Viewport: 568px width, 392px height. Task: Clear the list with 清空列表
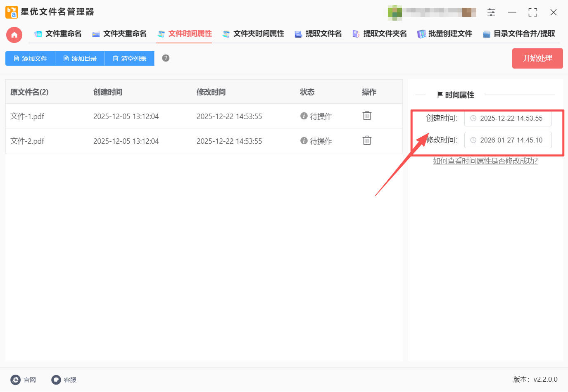tap(129, 59)
